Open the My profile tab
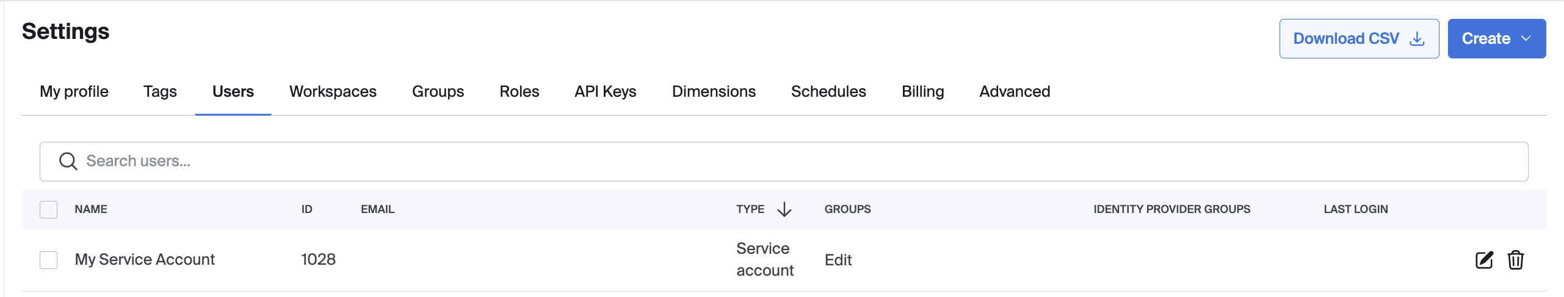Viewport: 1564px width, 297px height. click(x=74, y=91)
